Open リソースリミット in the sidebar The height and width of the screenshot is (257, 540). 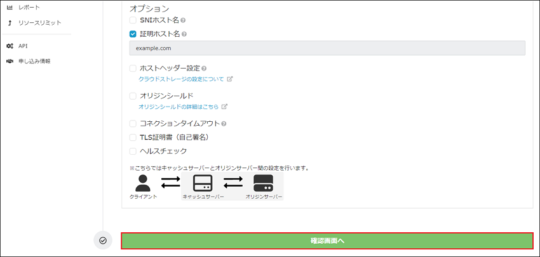39,23
